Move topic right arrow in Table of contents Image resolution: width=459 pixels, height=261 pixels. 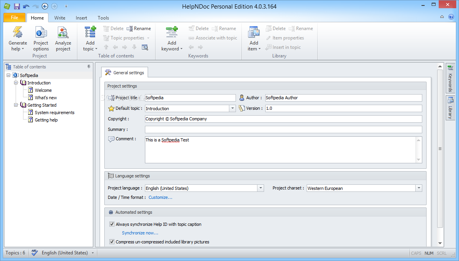125,47
